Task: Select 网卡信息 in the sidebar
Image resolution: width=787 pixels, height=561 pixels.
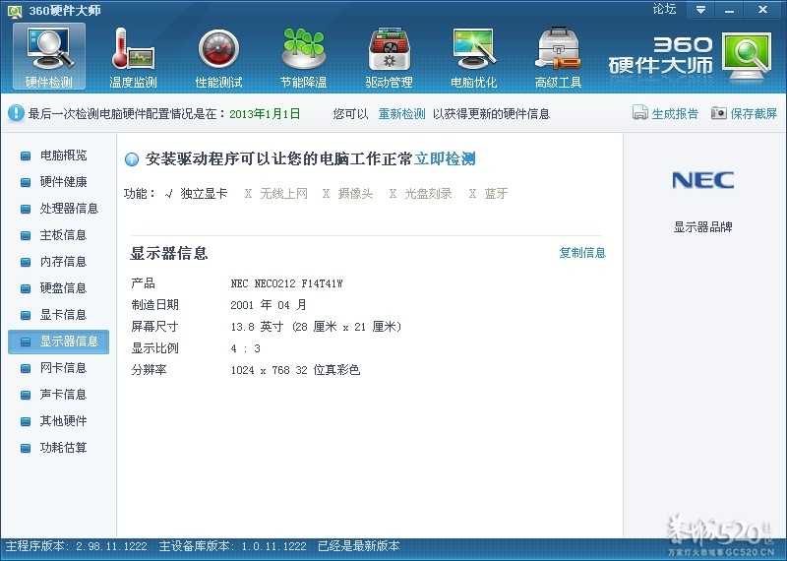Action: [59, 368]
